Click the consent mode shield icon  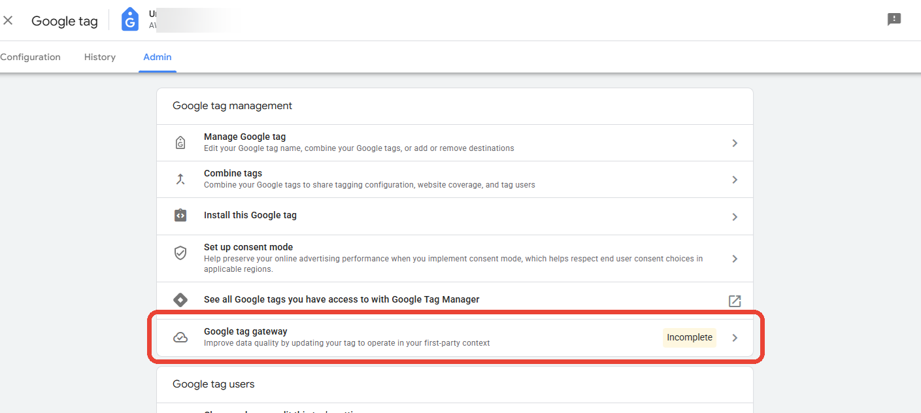click(x=180, y=253)
